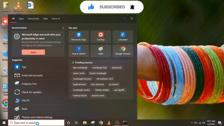Search trending 'qvc layoffs'
This screenshot has height=126, width=224.
pyautogui.click(x=119, y=90)
